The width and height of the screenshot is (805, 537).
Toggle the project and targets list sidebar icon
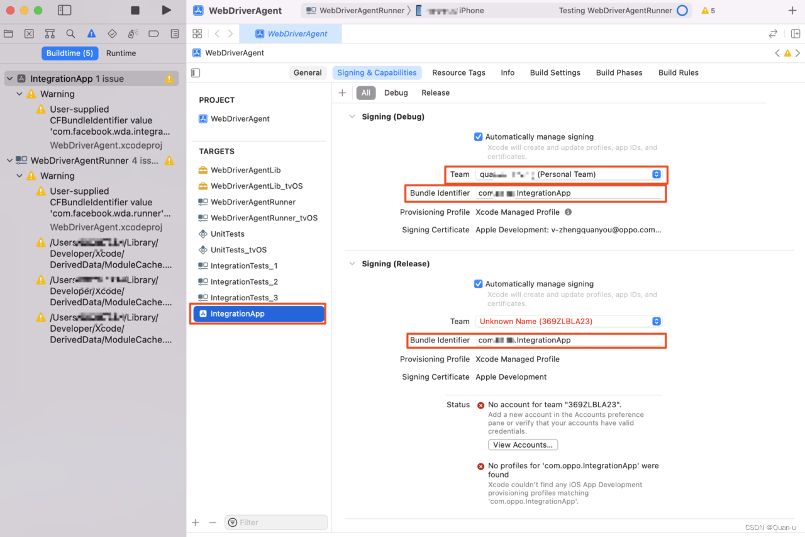click(196, 72)
